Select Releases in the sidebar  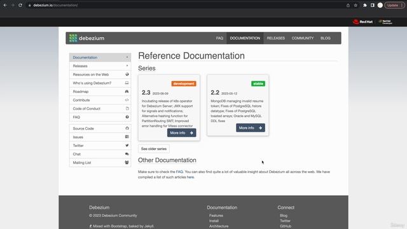click(100, 66)
